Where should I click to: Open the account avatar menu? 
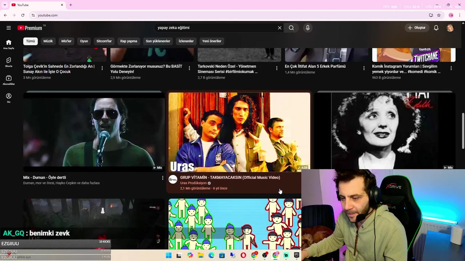click(450, 28)
